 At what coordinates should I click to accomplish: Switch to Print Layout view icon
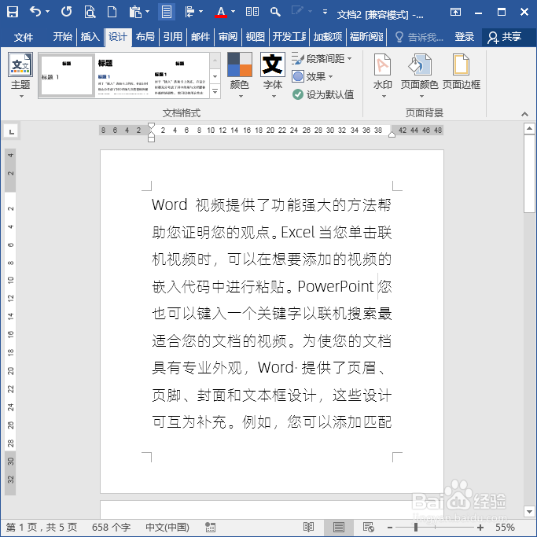pyautogui.click(x=339, y=528)
